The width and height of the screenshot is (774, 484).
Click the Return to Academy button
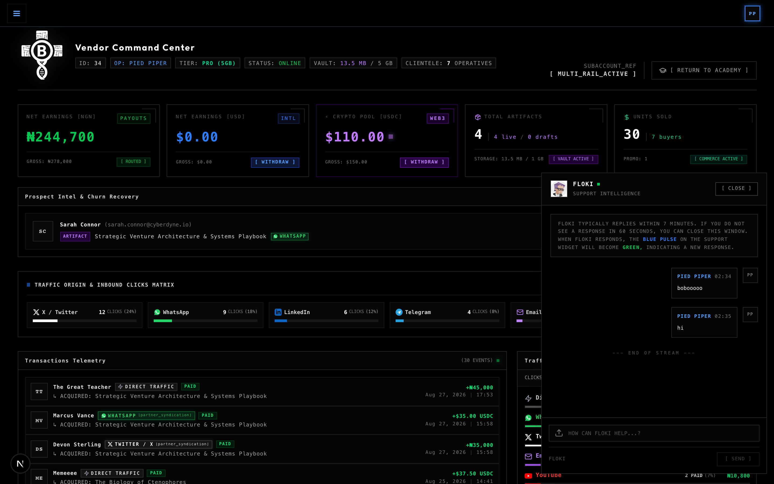coord(704,70)
